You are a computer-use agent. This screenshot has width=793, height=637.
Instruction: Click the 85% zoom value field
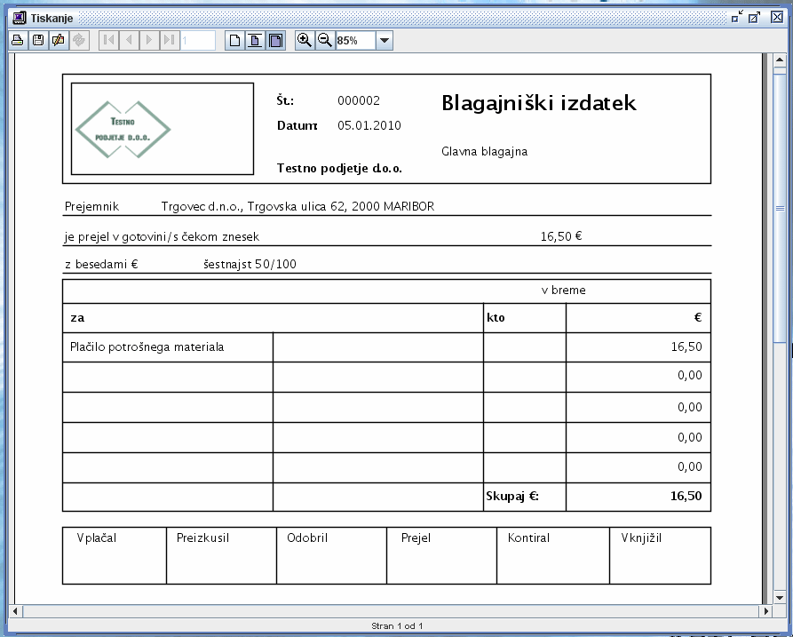coord(355,41)
